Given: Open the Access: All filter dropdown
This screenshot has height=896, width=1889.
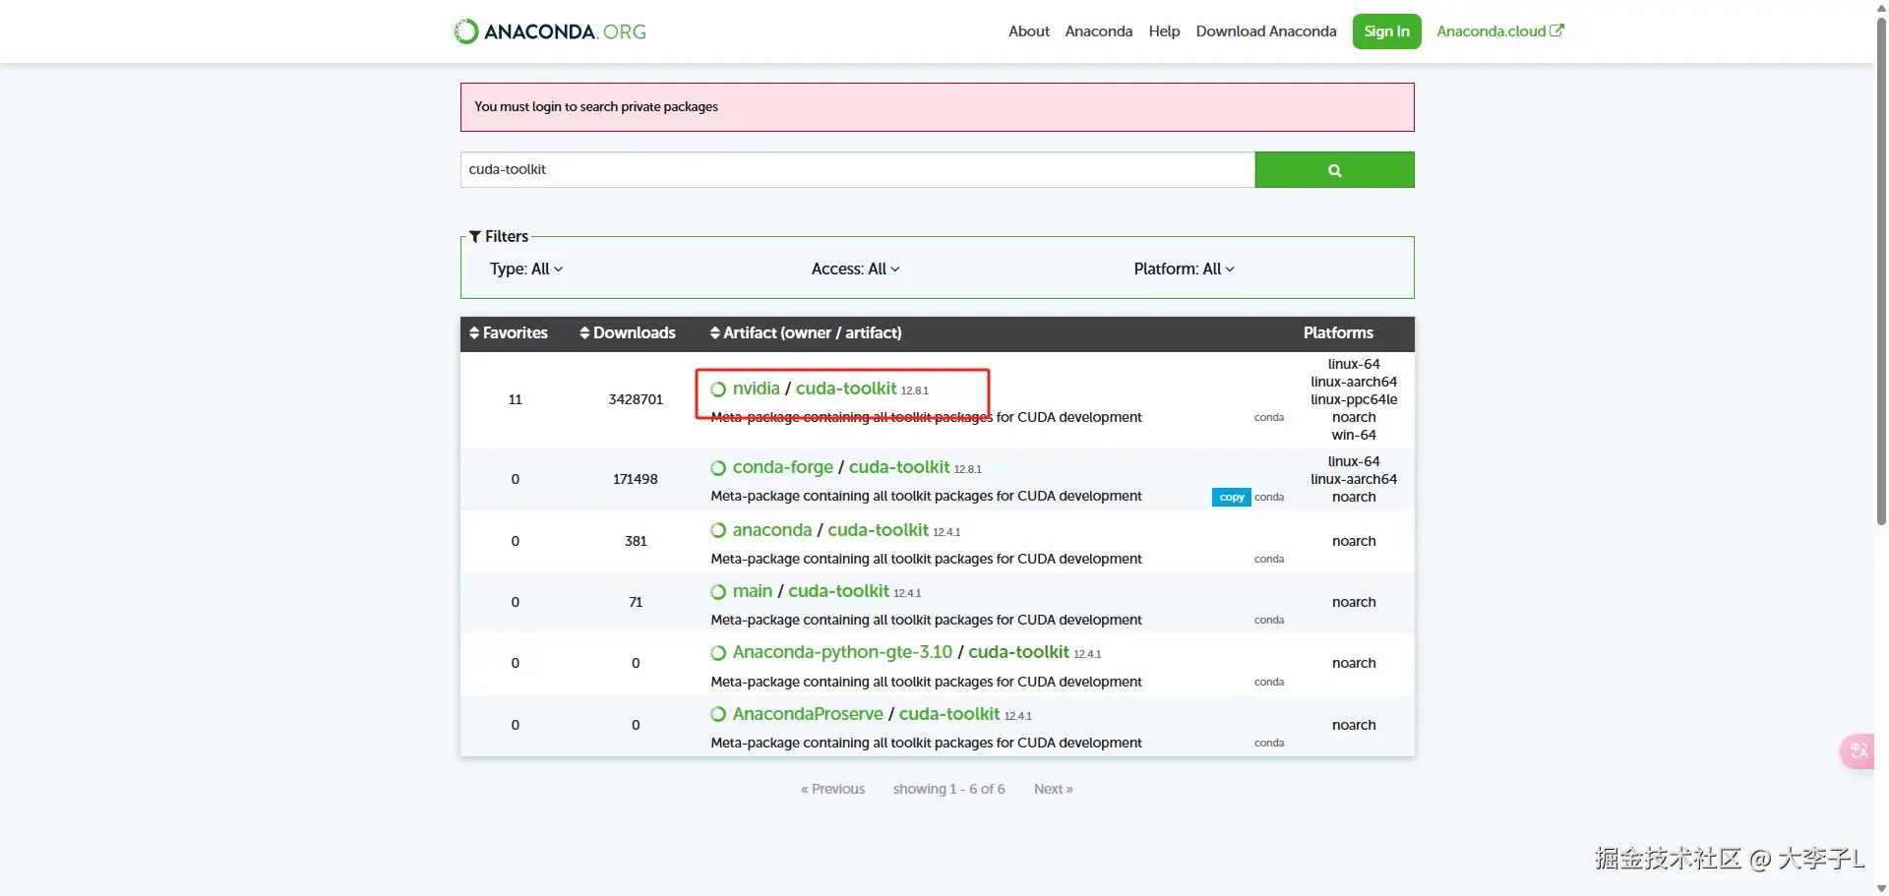Looking at the screenshot, I should (855, 269).
